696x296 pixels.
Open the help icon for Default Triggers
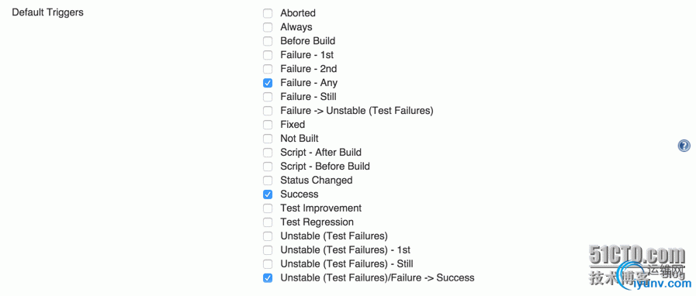(684, 146)
